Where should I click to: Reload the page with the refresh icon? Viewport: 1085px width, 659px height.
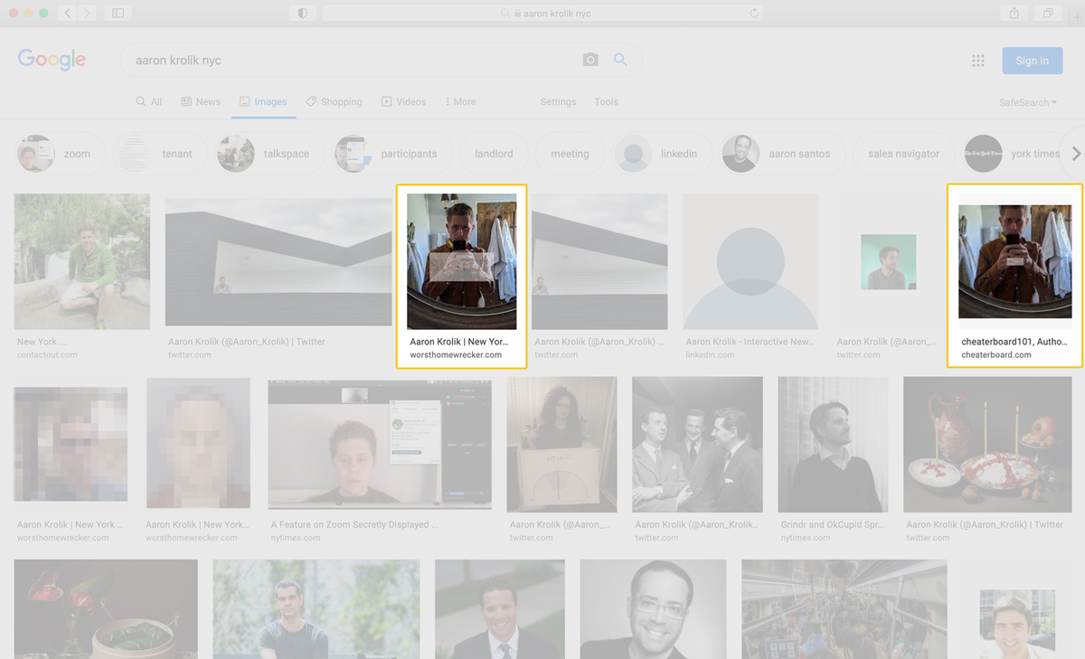pyautogui.click(x=753, y=14)
